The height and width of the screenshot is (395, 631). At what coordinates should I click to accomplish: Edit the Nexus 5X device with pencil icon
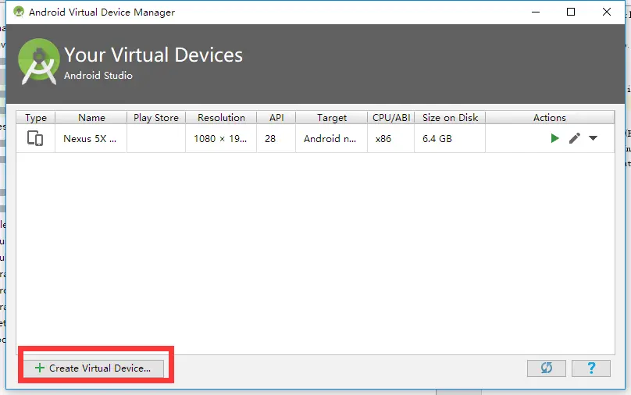575,138
